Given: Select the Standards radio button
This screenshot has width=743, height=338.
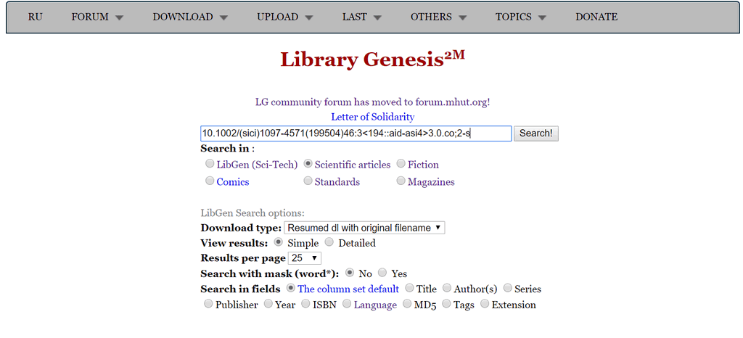Looking at the screenshot, I should pyautogui.click(x=308, y=181).
